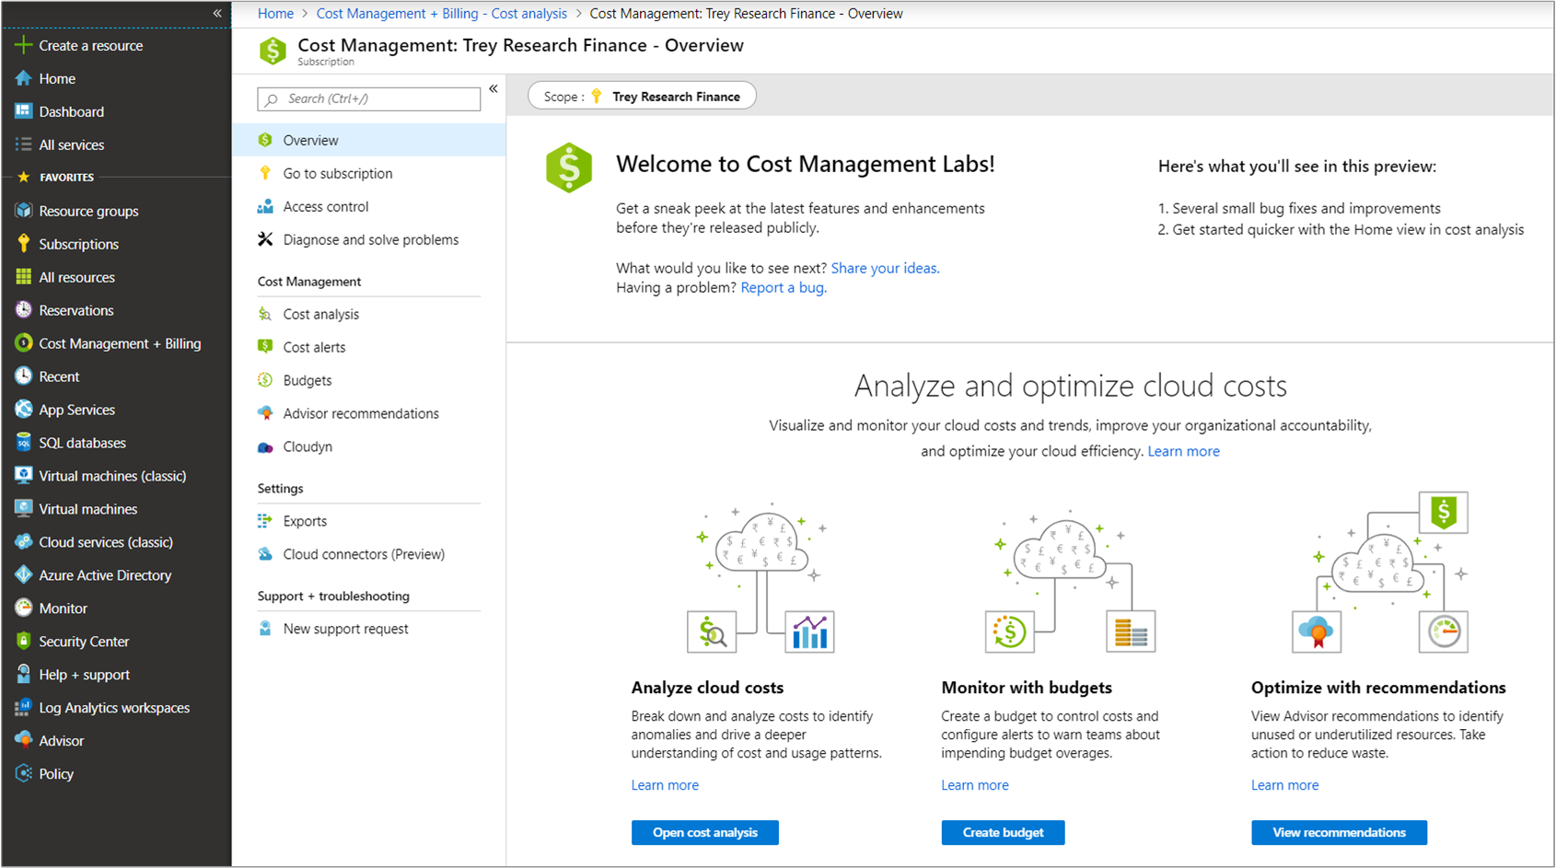Image resolution: width=1556 pixels, height=868 pixels.
Task: Select the Cloud services (classic) icon
Action: pos(23,542)
